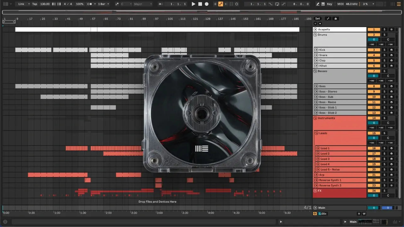Toggle the computer MIDI keyboard icon
404x227 pixels.
click(x=323, y=4)
